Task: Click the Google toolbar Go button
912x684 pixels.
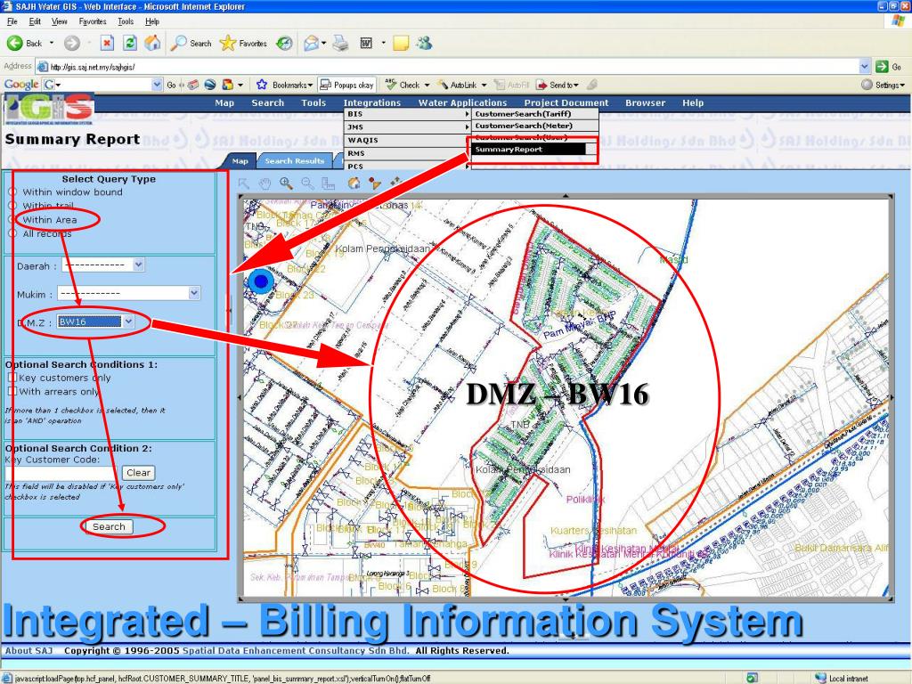Action: coord(171,85)
